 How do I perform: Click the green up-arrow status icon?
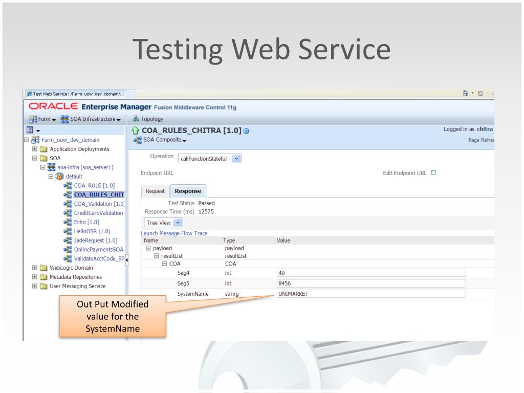coord(135,130)
